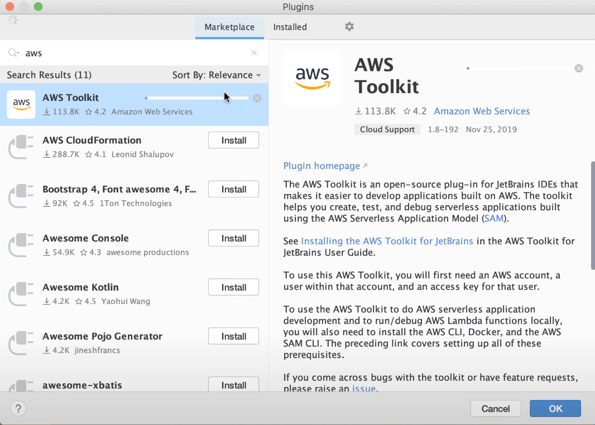
Task: Click the help question mark icon
Action: 18,408
